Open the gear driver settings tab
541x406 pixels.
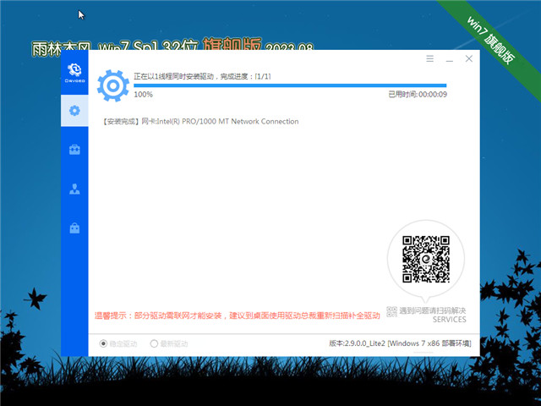[74, 111]
